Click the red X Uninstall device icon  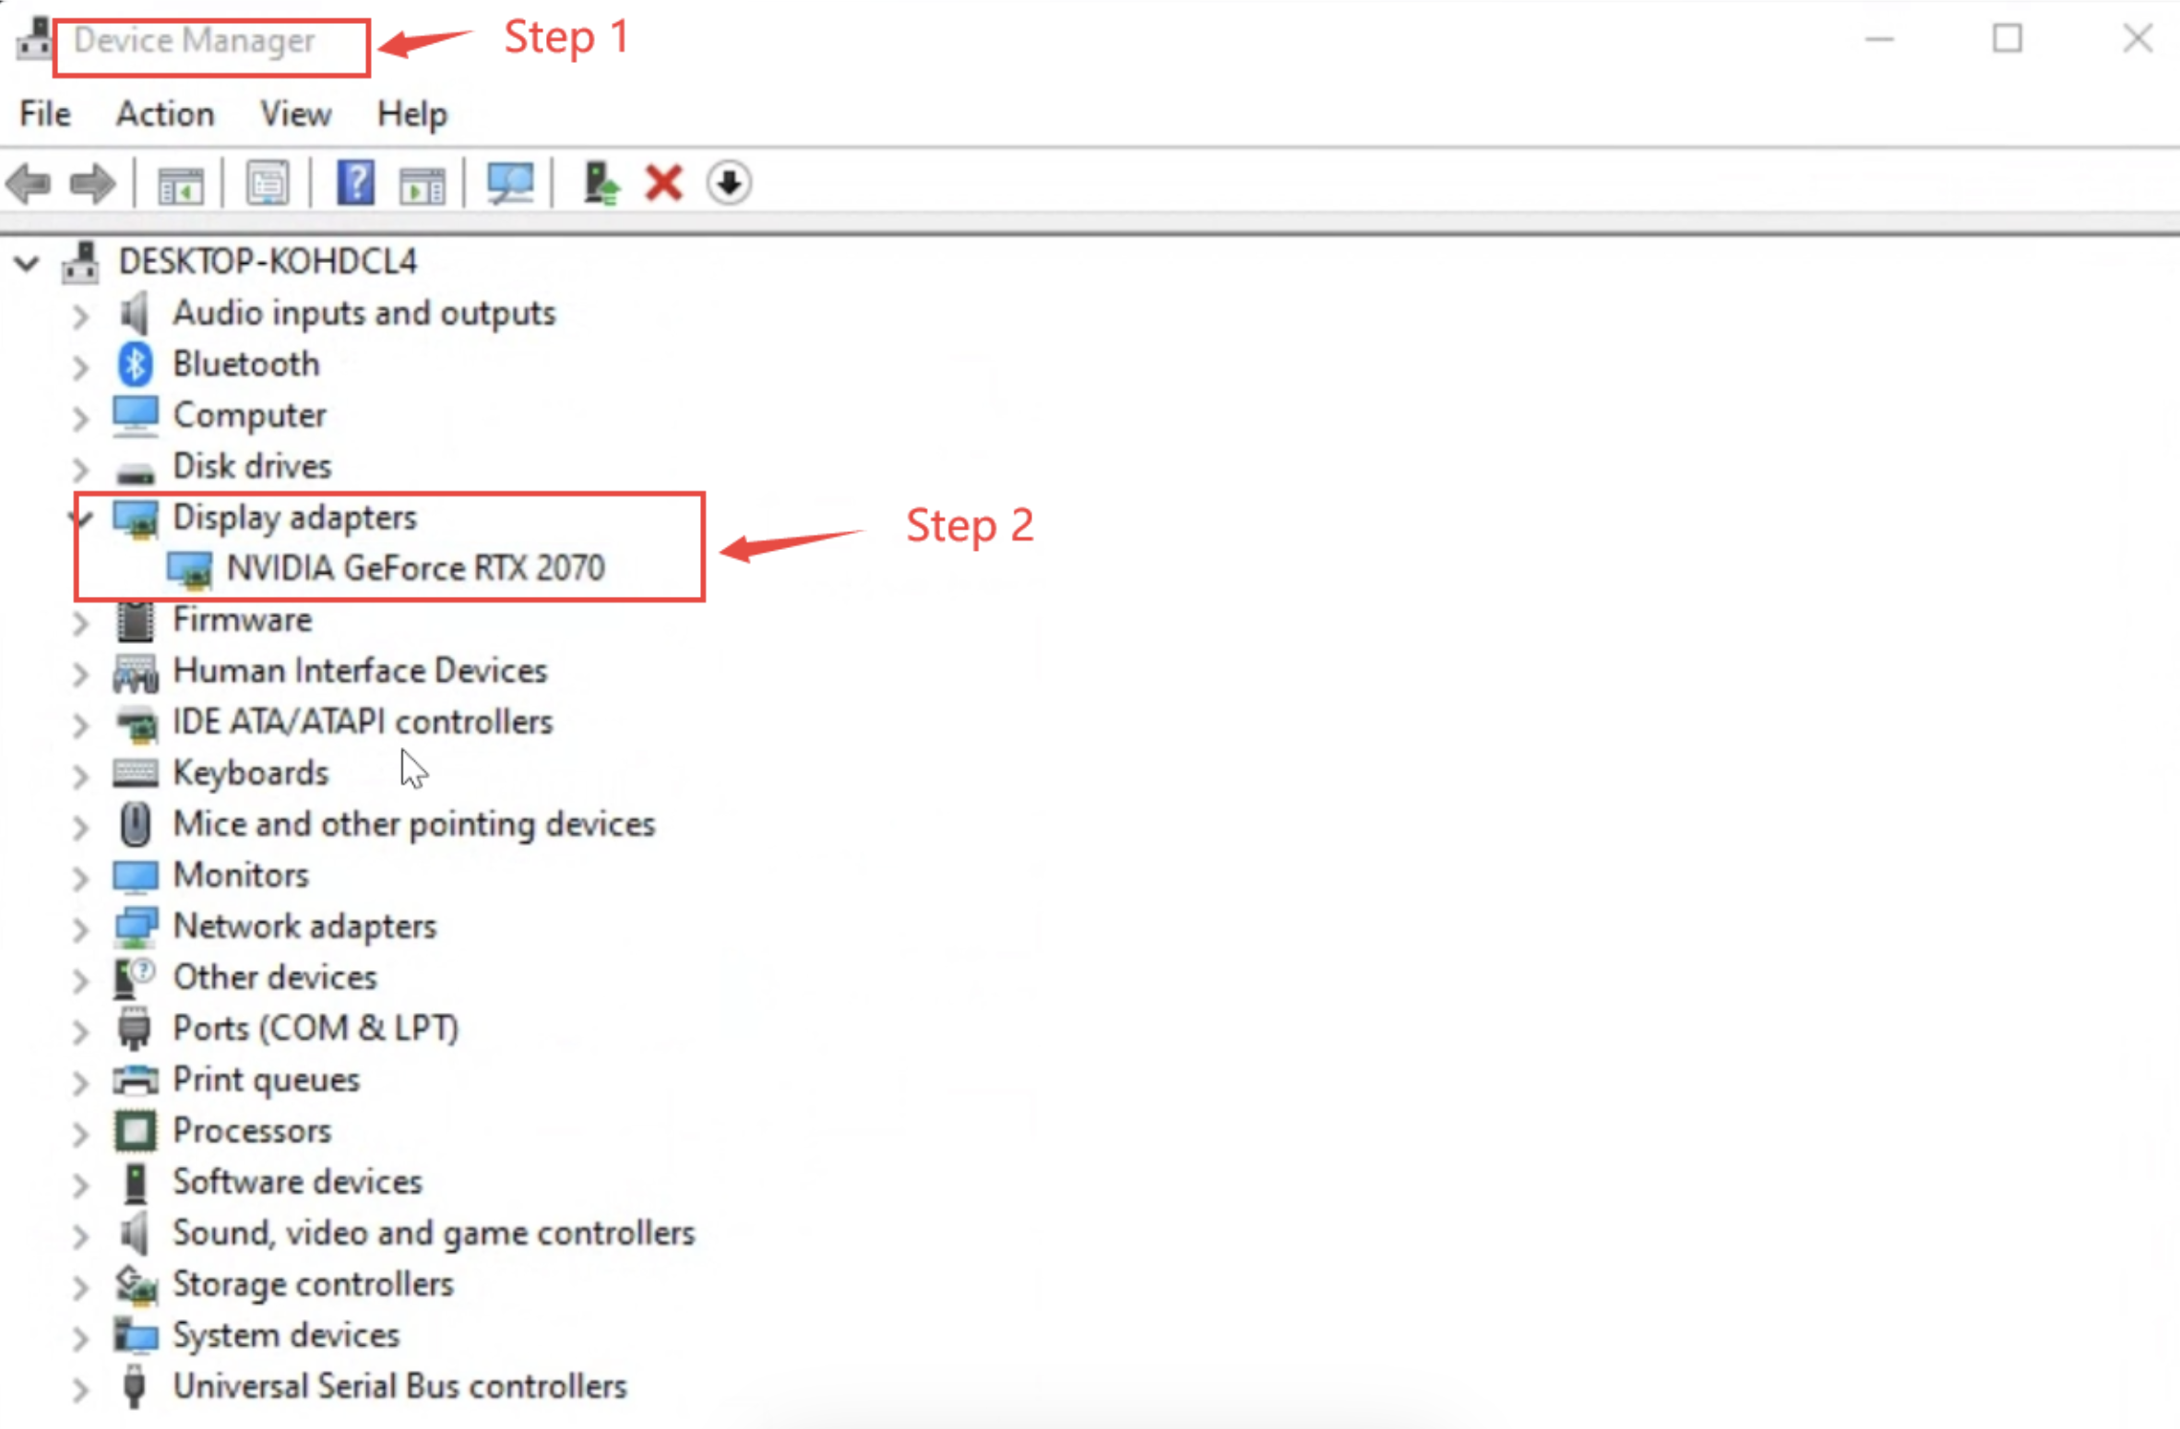(x=663, y=183)
